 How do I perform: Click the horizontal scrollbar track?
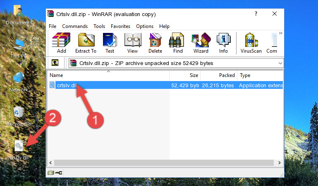coord(164,163)
